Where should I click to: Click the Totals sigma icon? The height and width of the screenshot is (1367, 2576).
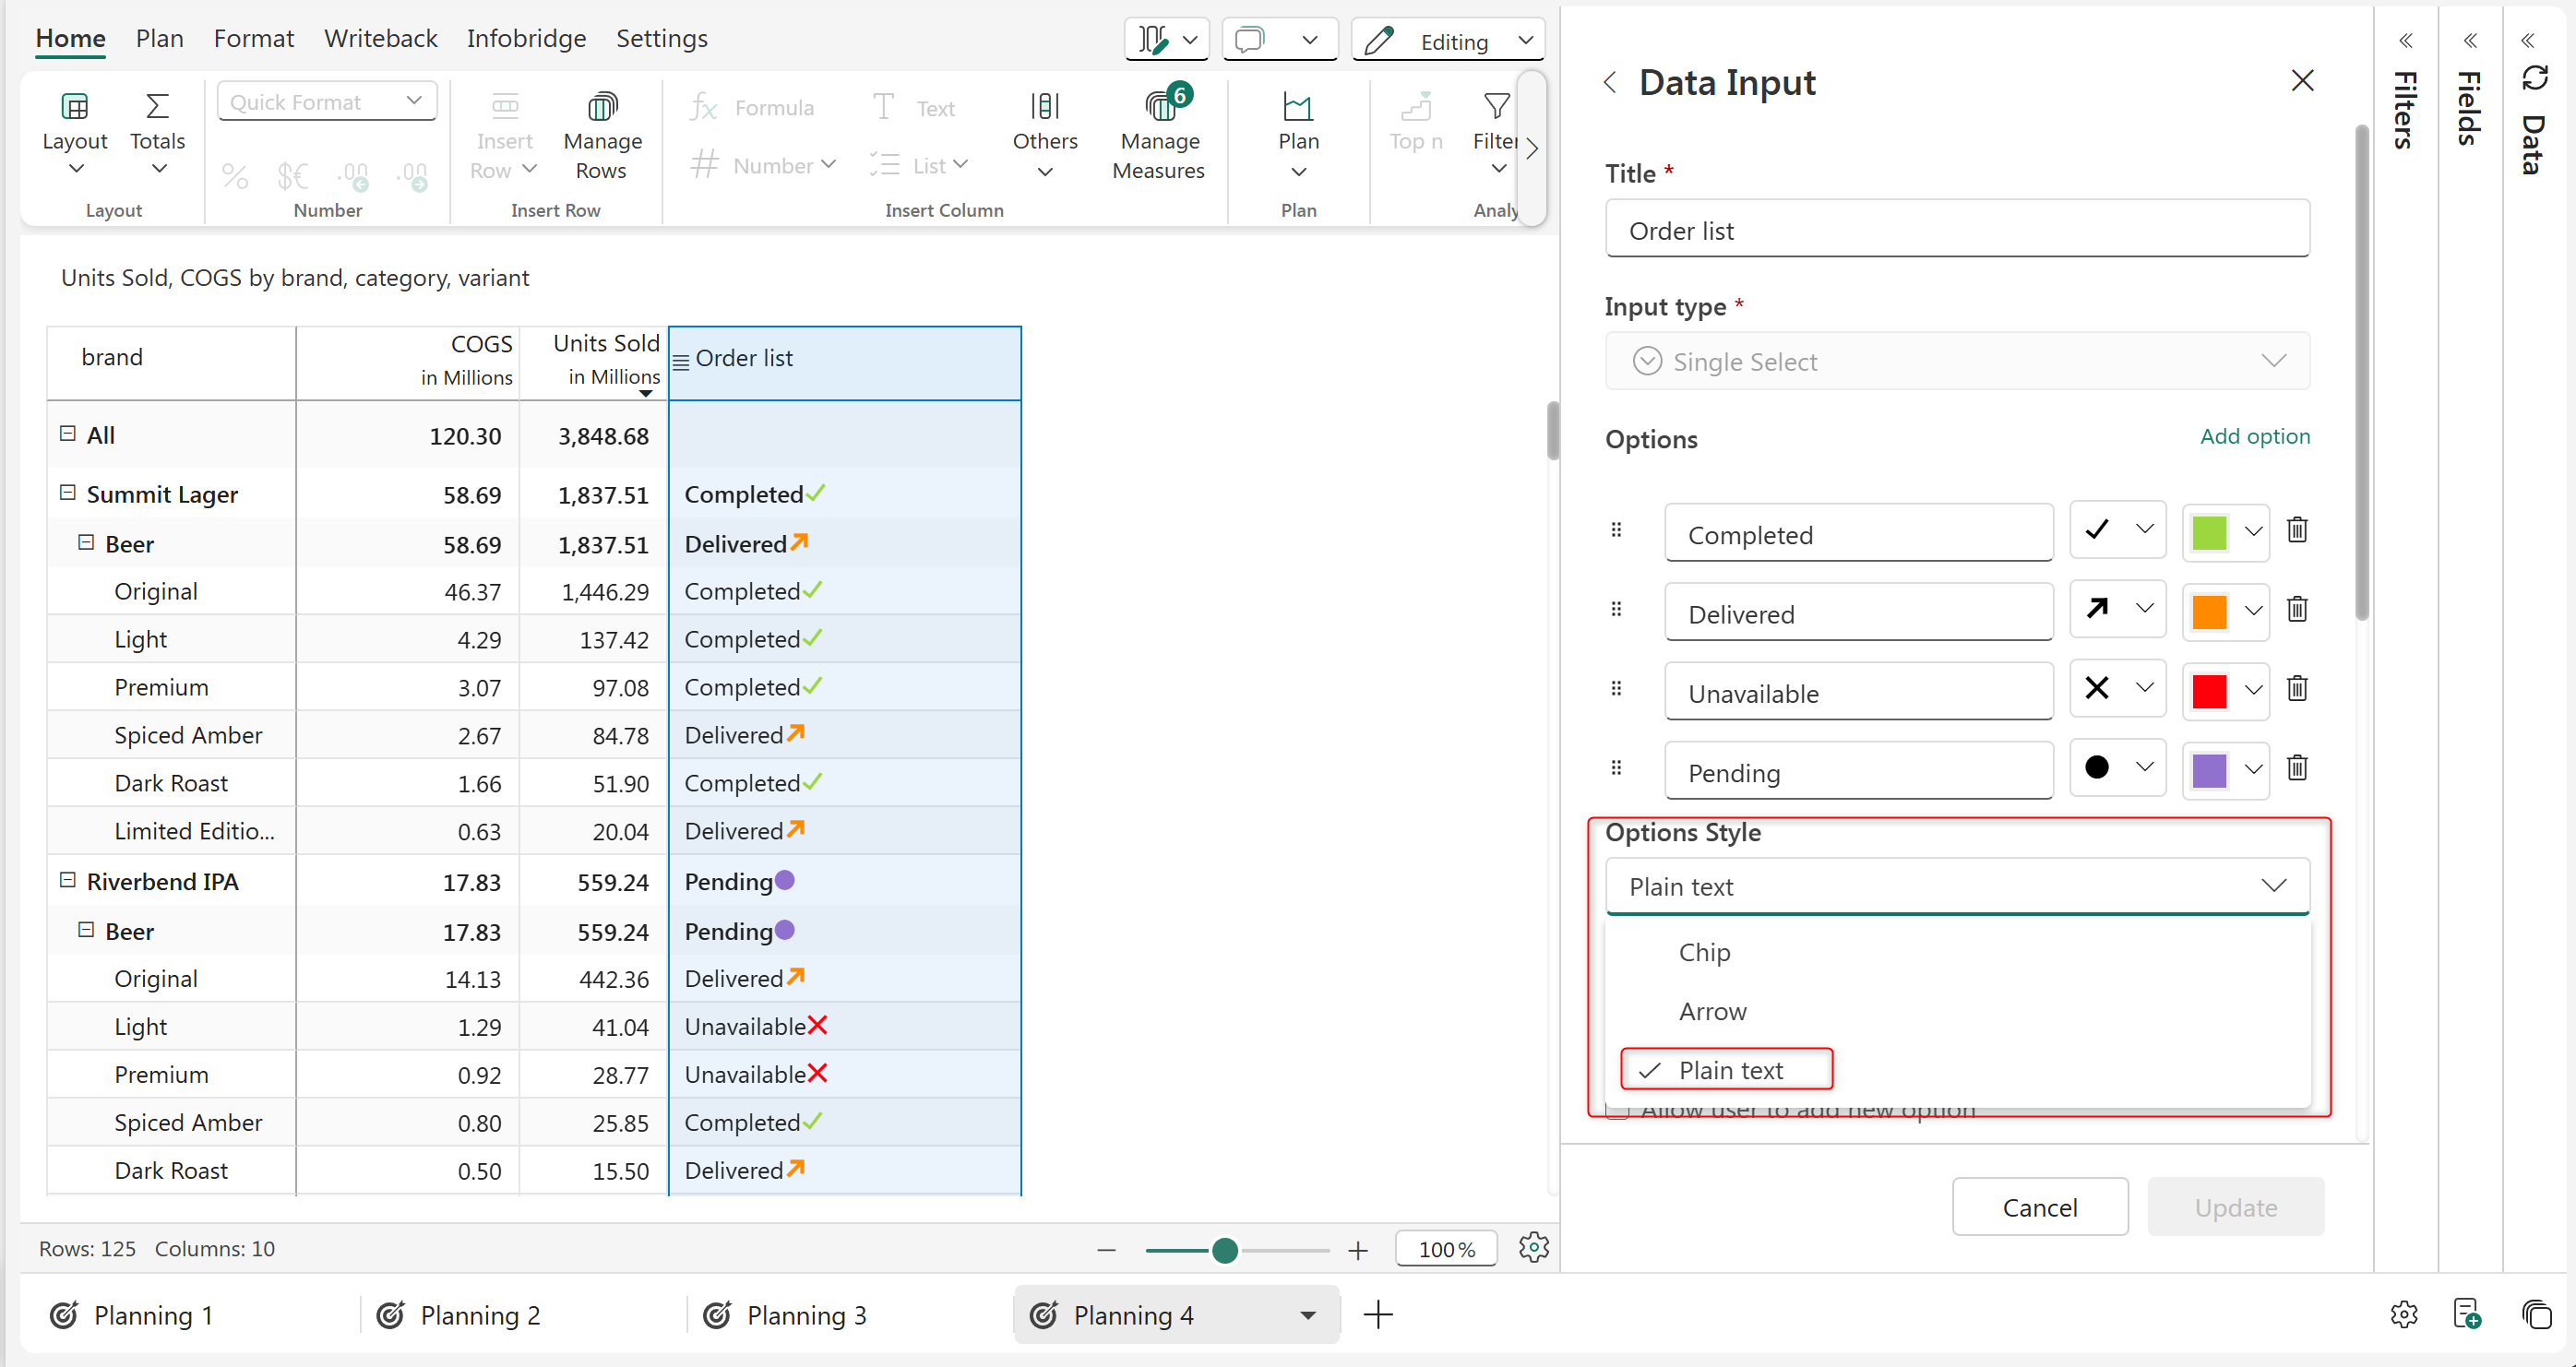(x=157, y=108)
